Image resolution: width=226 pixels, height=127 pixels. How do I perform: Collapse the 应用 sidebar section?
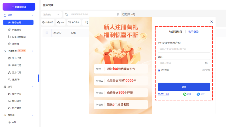[x=33, y=87]
